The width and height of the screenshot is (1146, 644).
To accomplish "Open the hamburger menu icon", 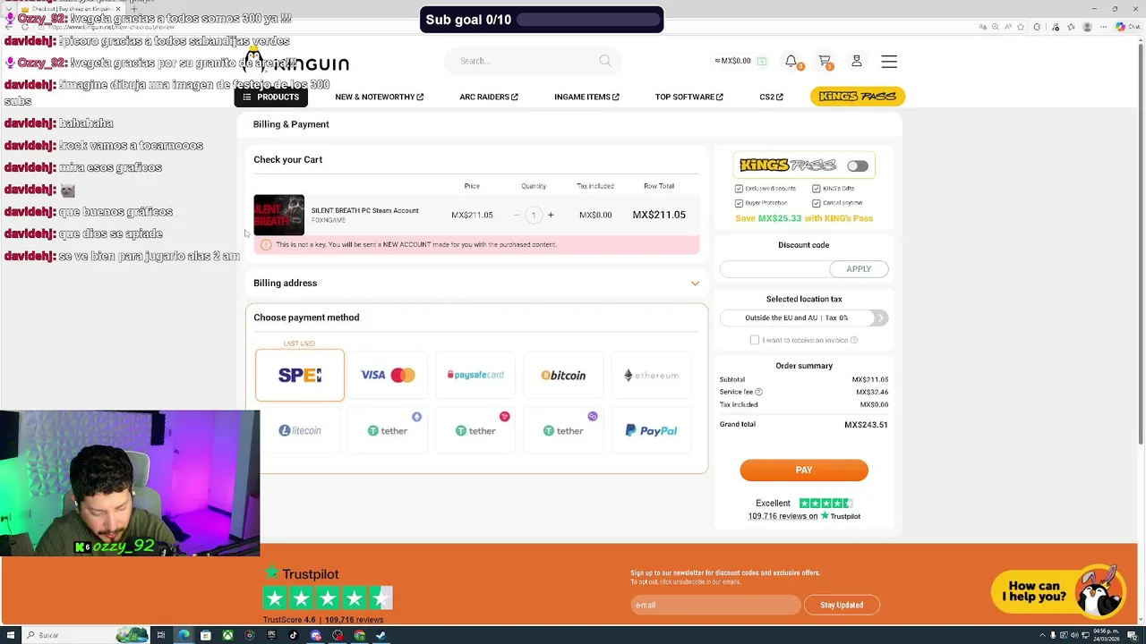I will (x=889, y=61).
